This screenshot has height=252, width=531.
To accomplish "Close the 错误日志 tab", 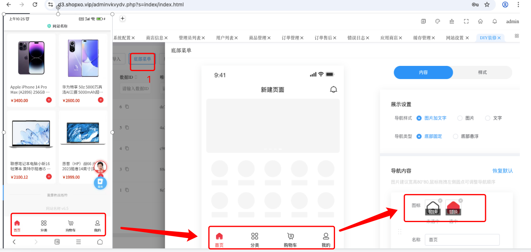I will click(367, 38).
